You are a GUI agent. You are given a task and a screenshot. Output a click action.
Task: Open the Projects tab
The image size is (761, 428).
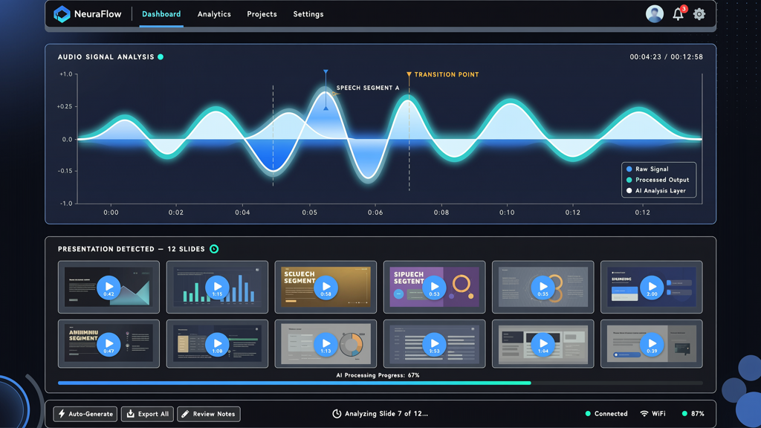[x=262, y=14]
